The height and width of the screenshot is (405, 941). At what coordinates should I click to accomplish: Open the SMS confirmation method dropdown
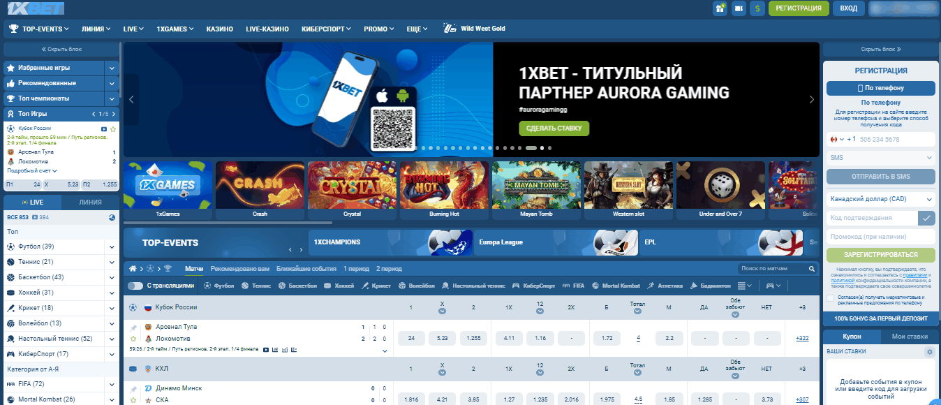[x=880, y=157]
